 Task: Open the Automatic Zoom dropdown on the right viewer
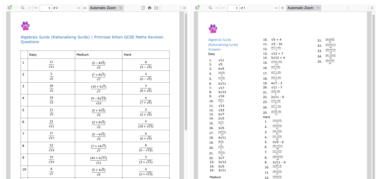pos(303,8)
